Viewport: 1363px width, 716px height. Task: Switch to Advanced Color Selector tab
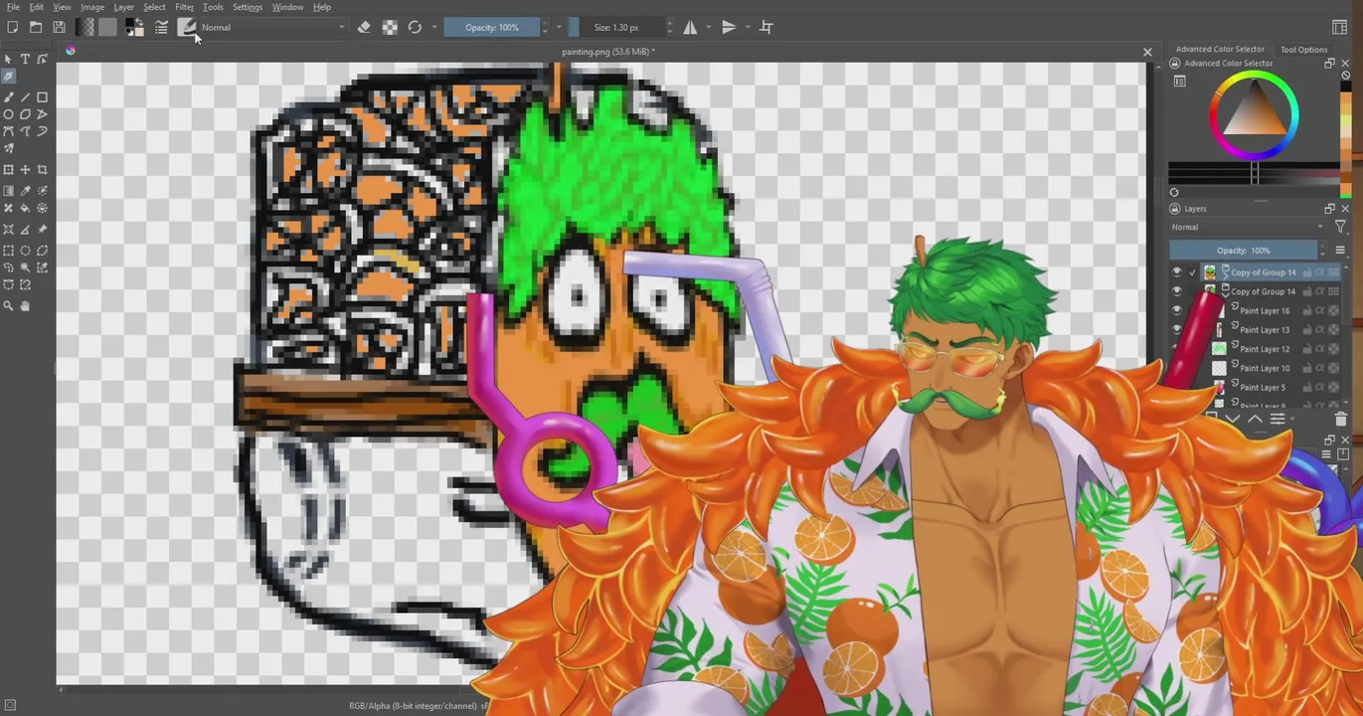coord(1220,49)
